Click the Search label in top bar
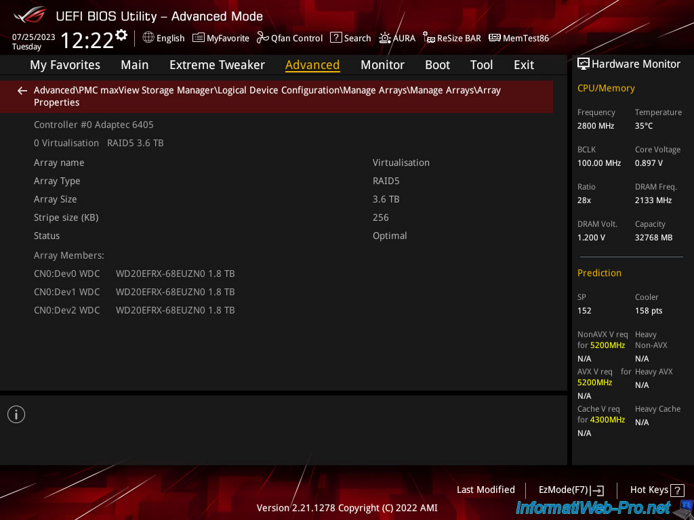 [357, 38]
